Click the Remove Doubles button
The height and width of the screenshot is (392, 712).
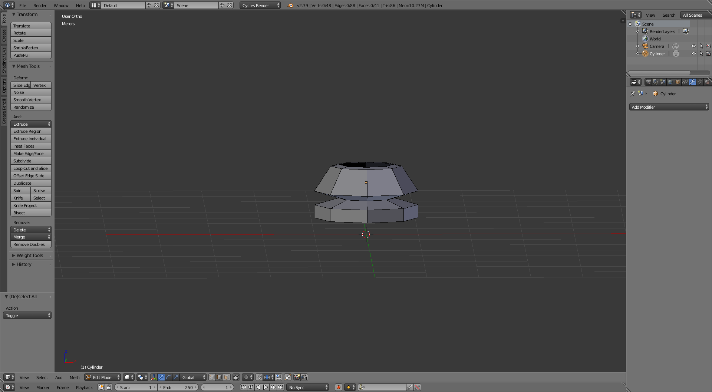[x=31, y=244]
